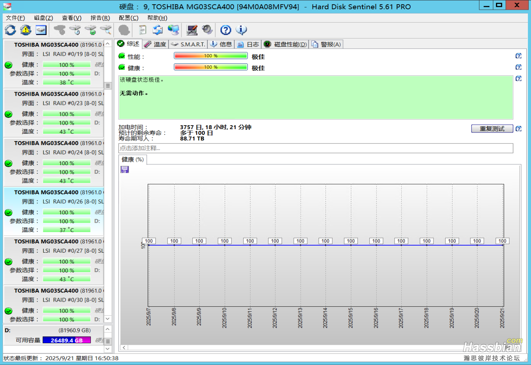The height and width of the screenshot is (365, 531).
Task: Open the text report document toolbar icon
Action: coord(143,30)
